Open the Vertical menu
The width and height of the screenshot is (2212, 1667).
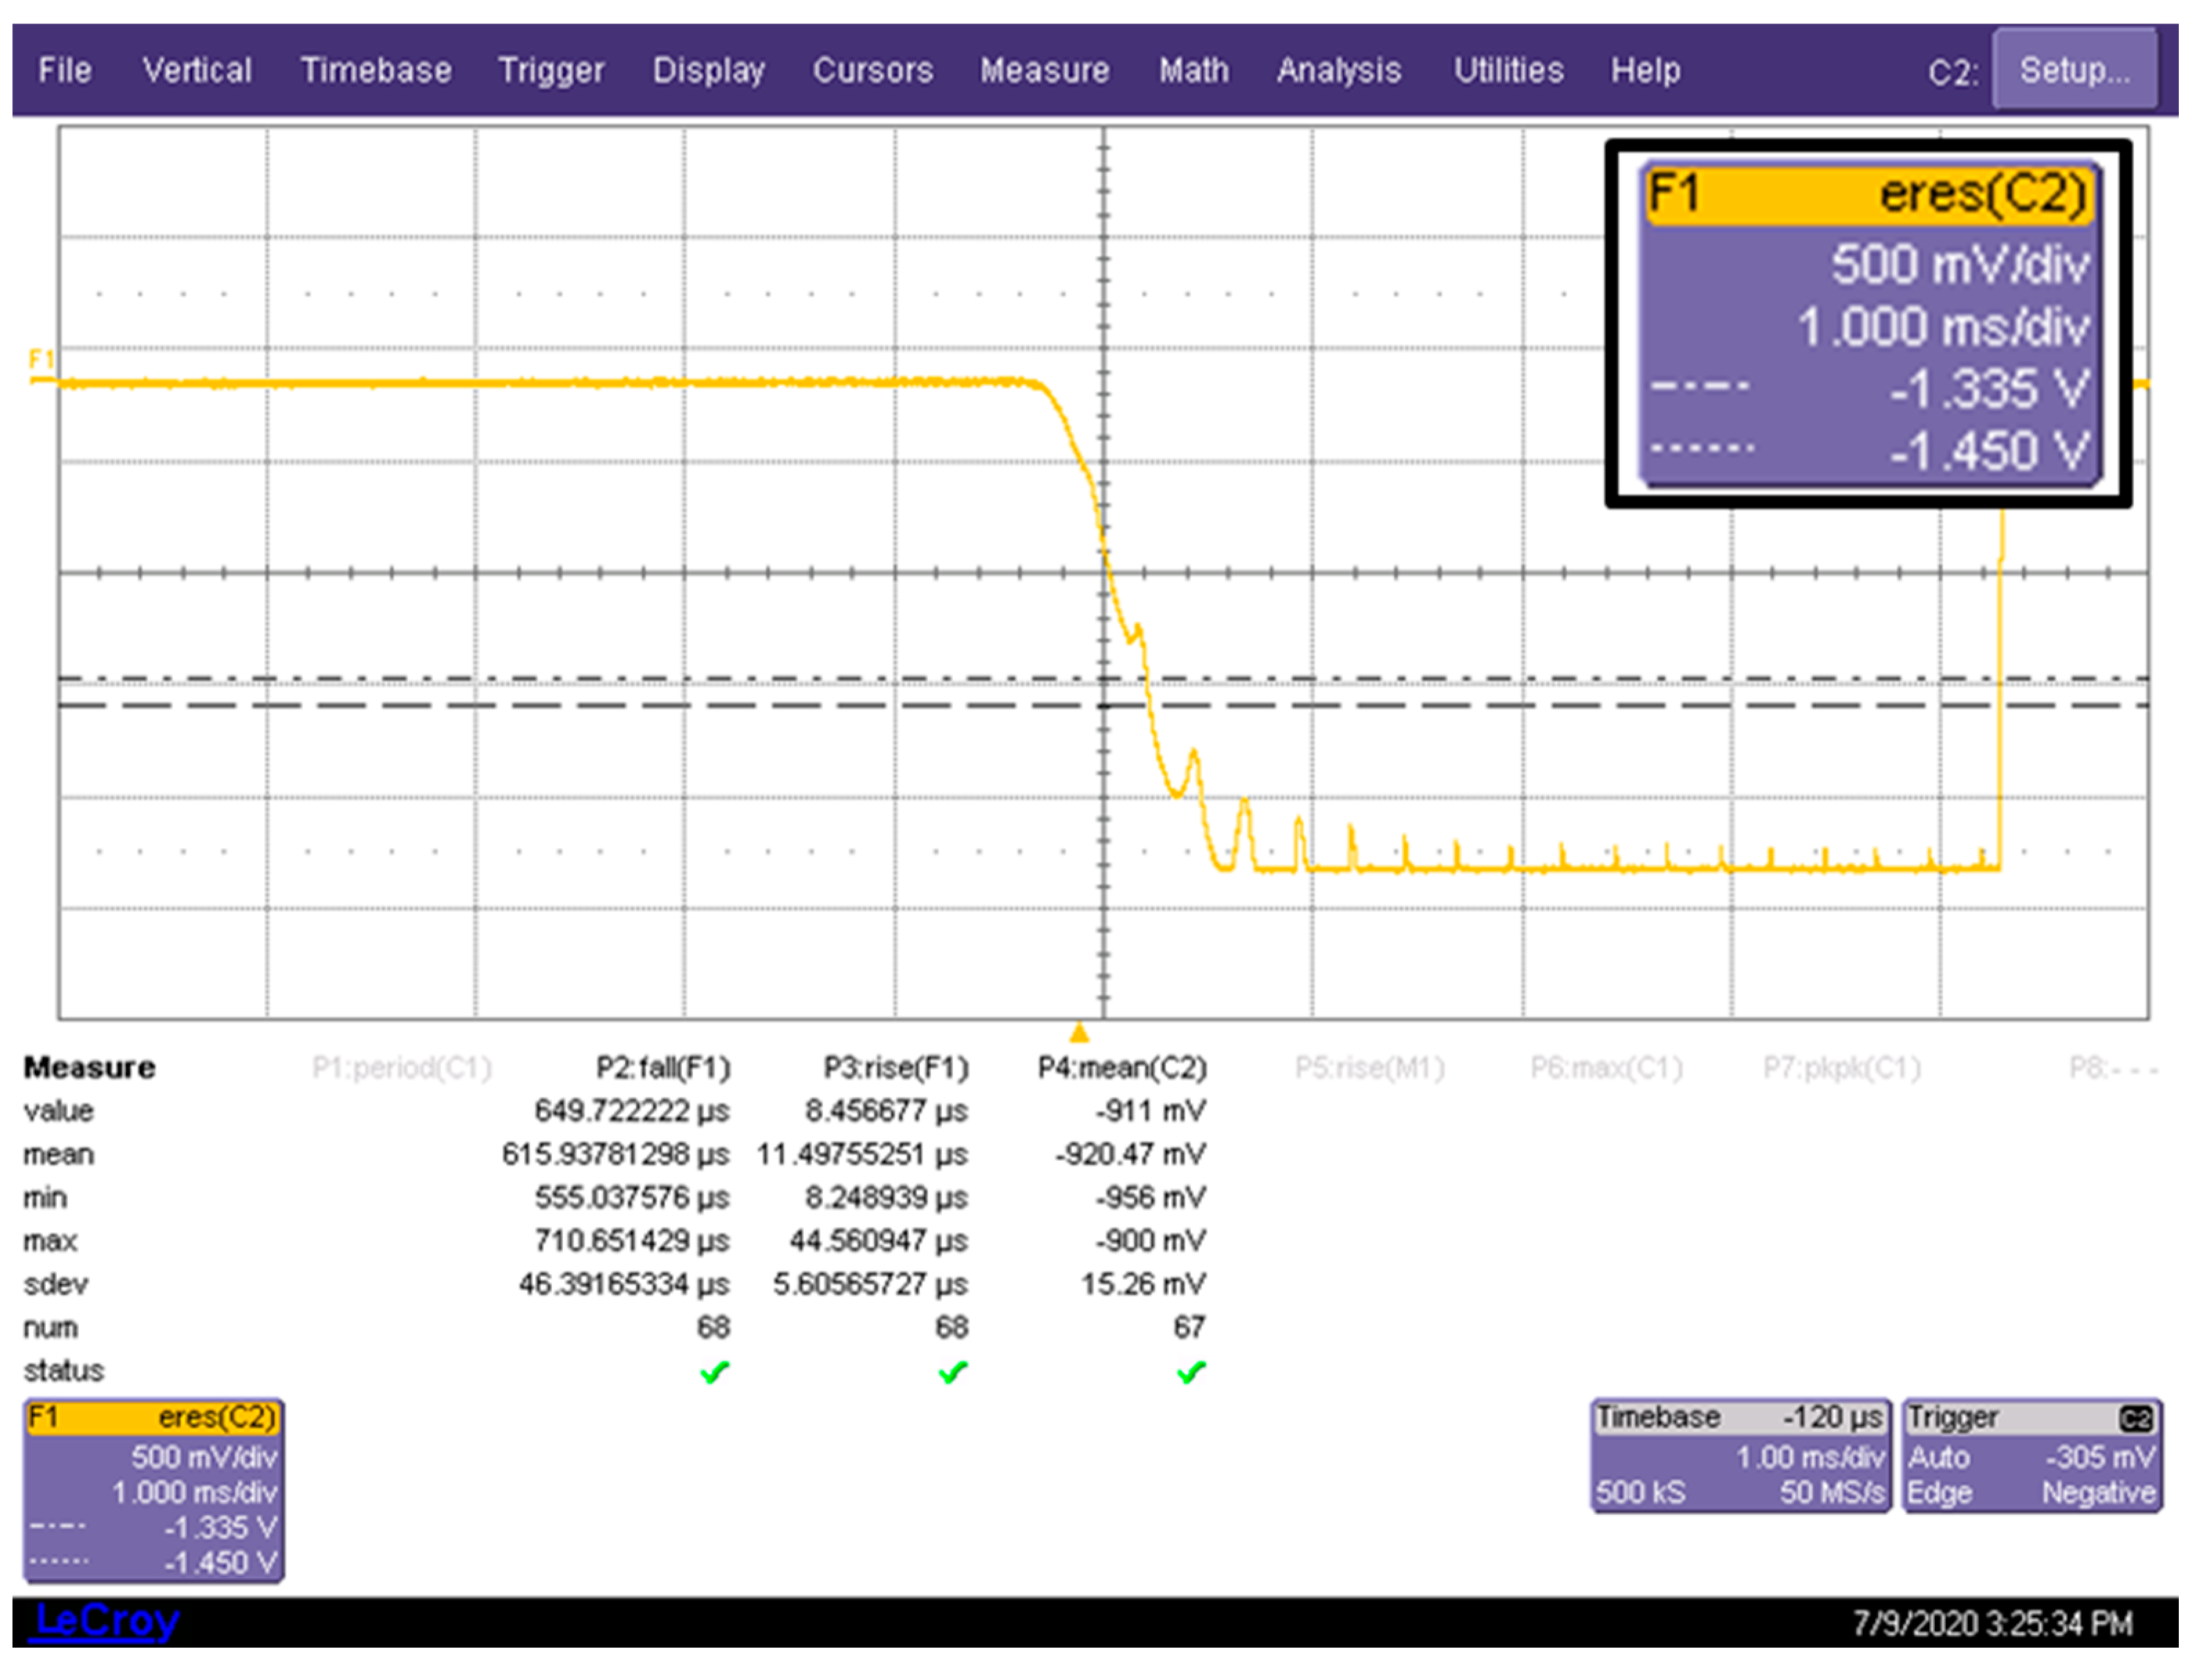[x=197, y=71]
